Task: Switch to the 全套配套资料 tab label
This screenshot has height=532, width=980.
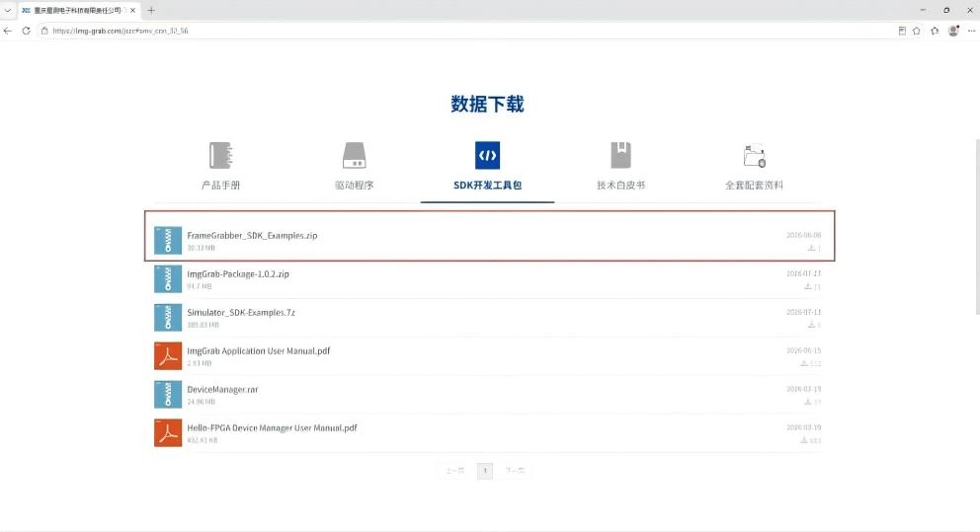Action: (754, 185)
